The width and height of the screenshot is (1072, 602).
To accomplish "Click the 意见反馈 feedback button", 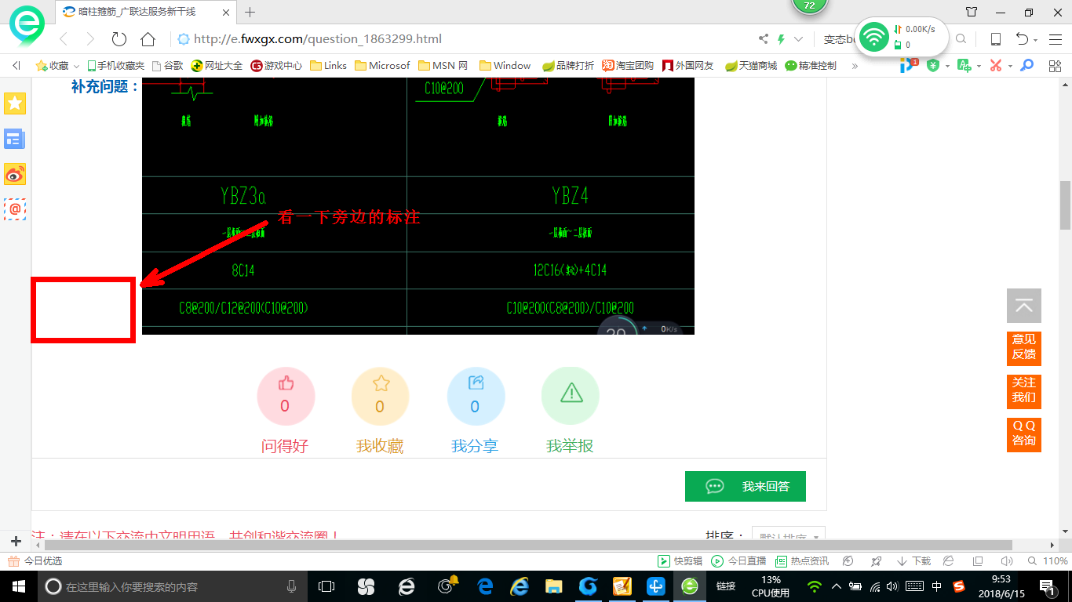I will (x=1024, y=347).
